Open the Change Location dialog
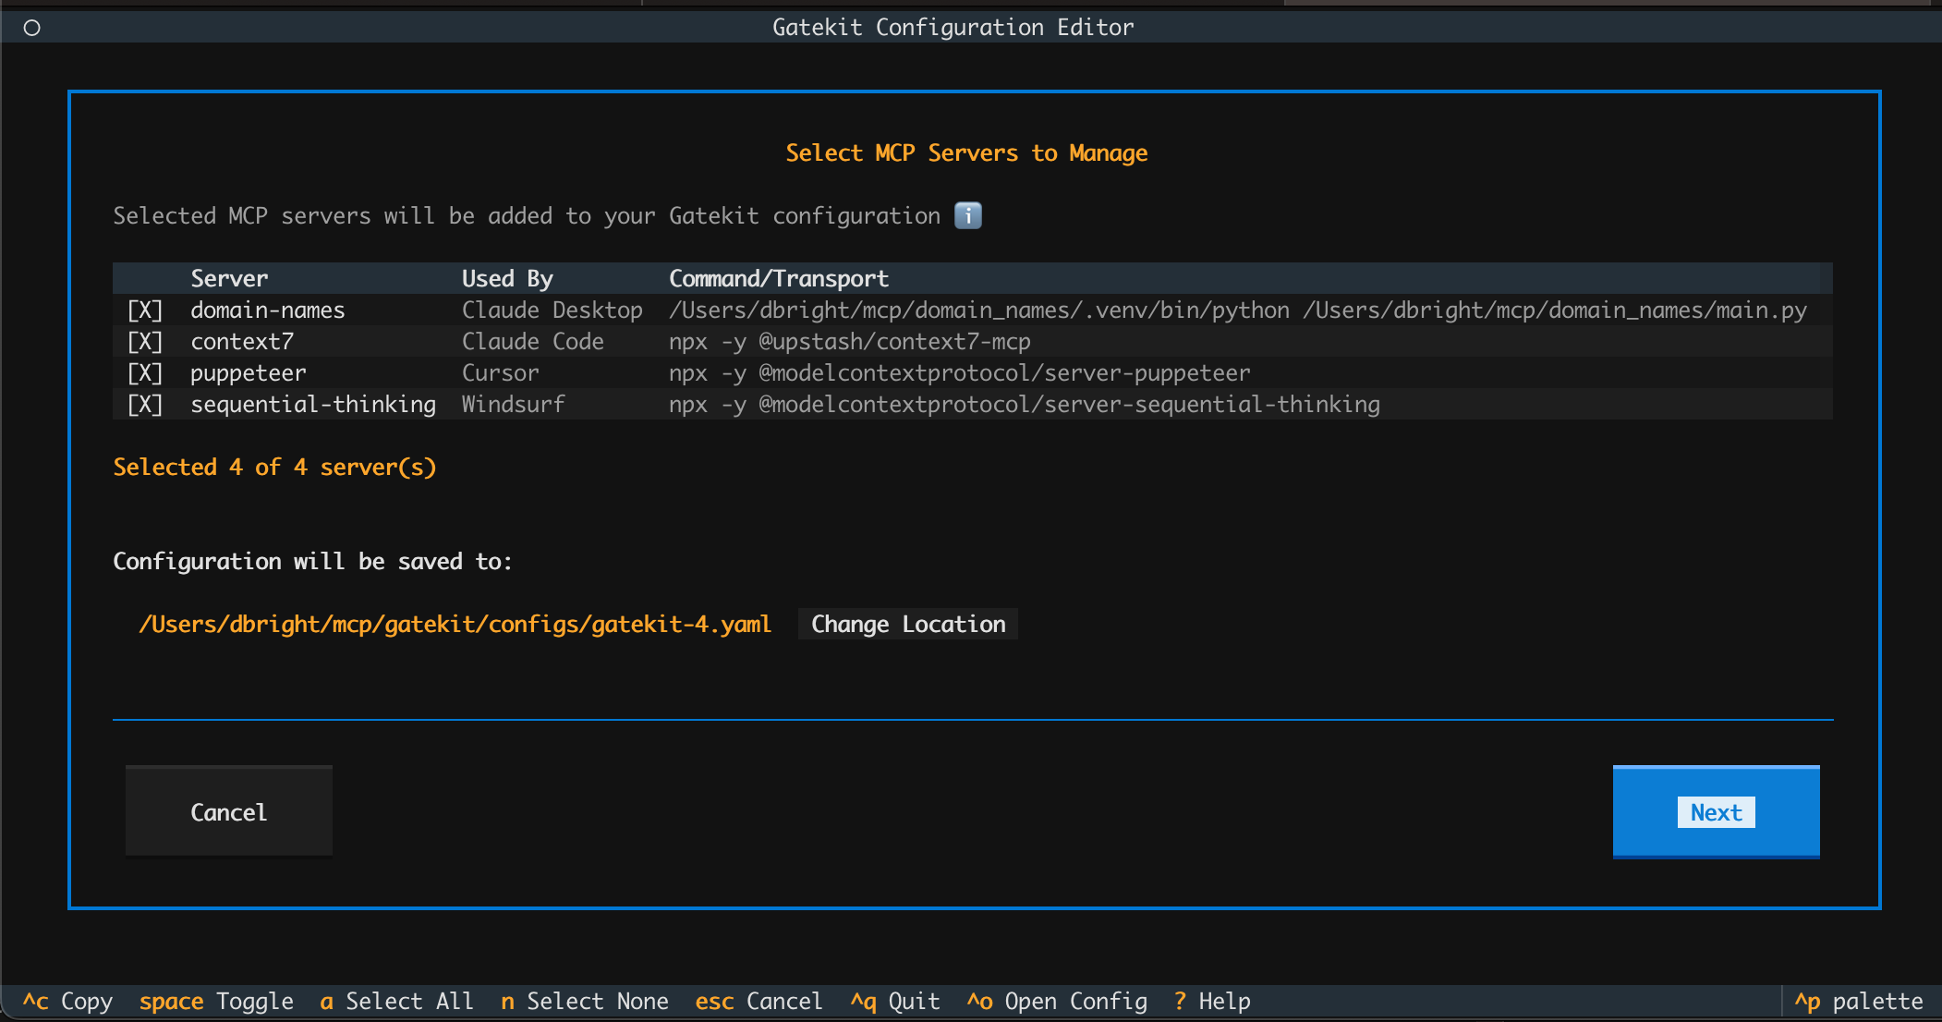The width and height of the screenshot is (1942, 1022). click(907, 623)
